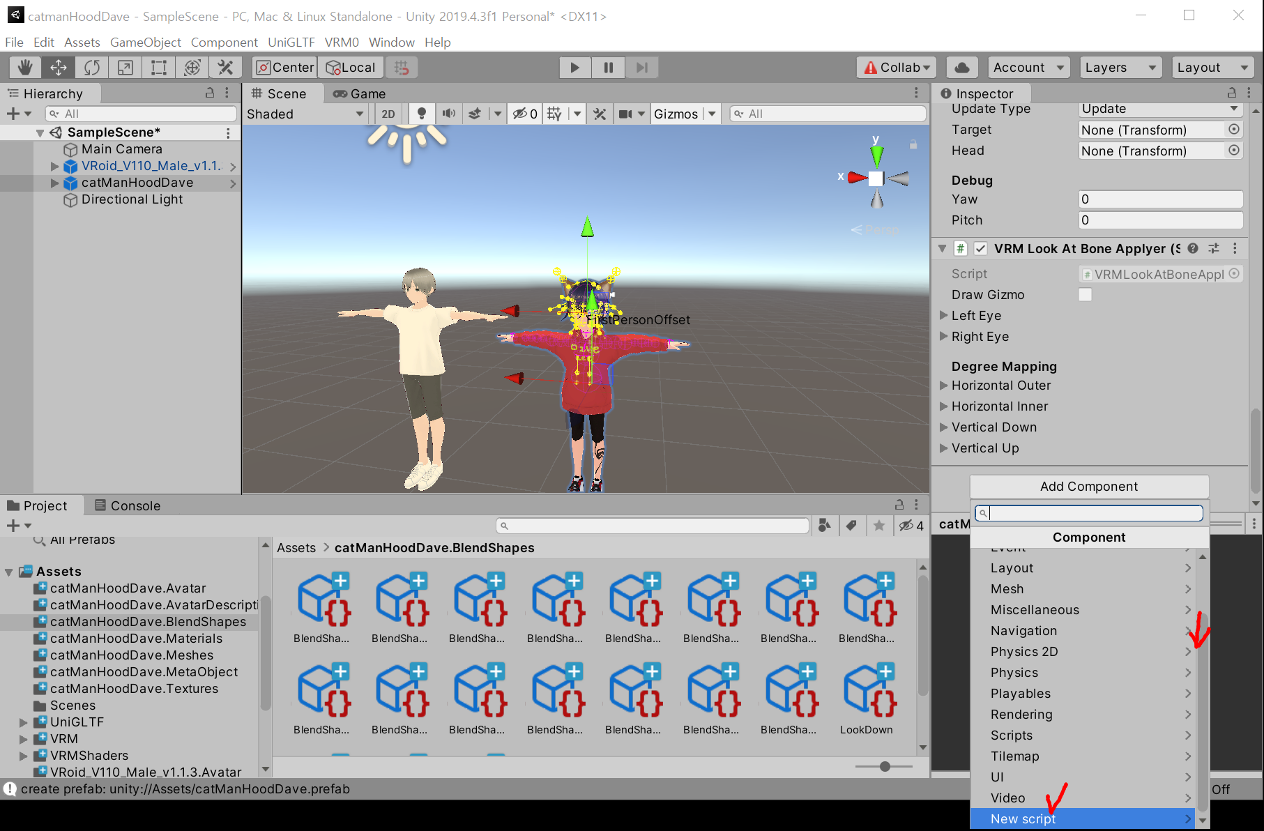Select the Hand tool
Viewport: 1264px width, 831px height.
tap(25, 68)
